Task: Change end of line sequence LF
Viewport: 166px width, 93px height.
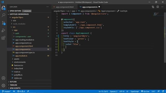Action: click(127, 91)
